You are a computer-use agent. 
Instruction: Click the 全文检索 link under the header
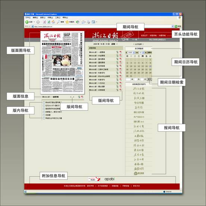click(x=138, y=44)
